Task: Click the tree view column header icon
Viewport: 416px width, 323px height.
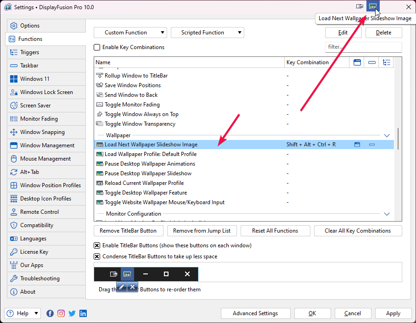Action: tap(387, 62)
